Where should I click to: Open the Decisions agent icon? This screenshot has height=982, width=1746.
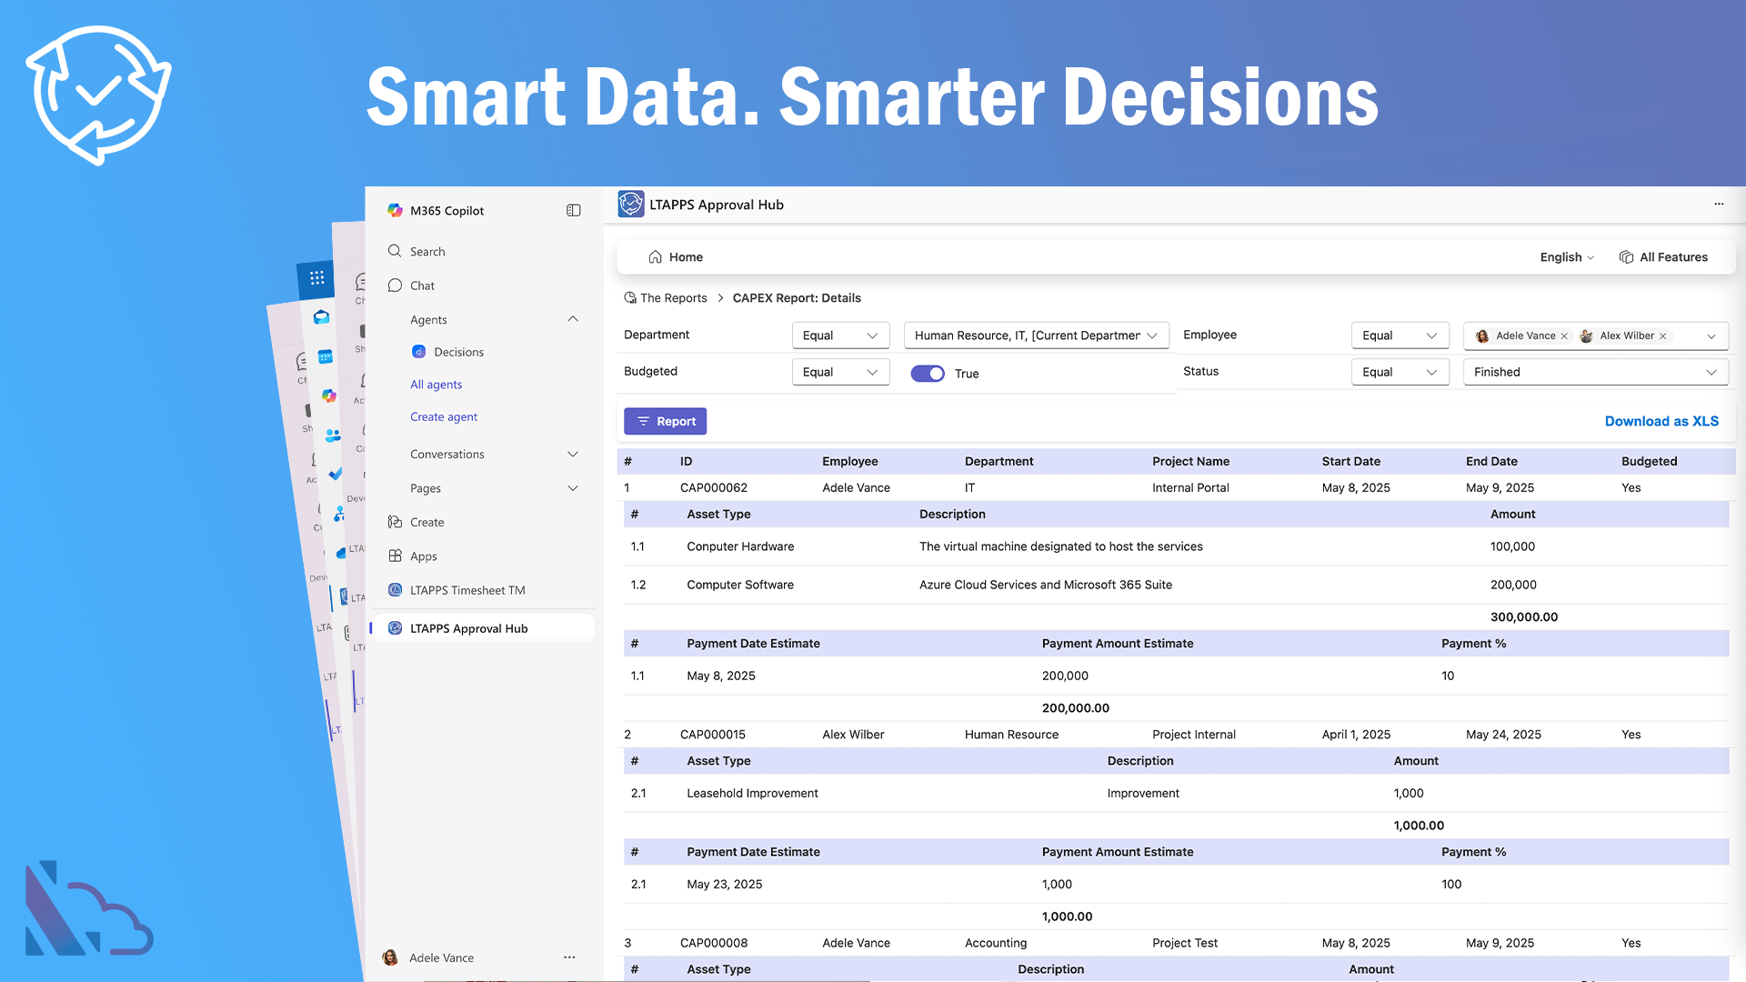pos(418,352)
